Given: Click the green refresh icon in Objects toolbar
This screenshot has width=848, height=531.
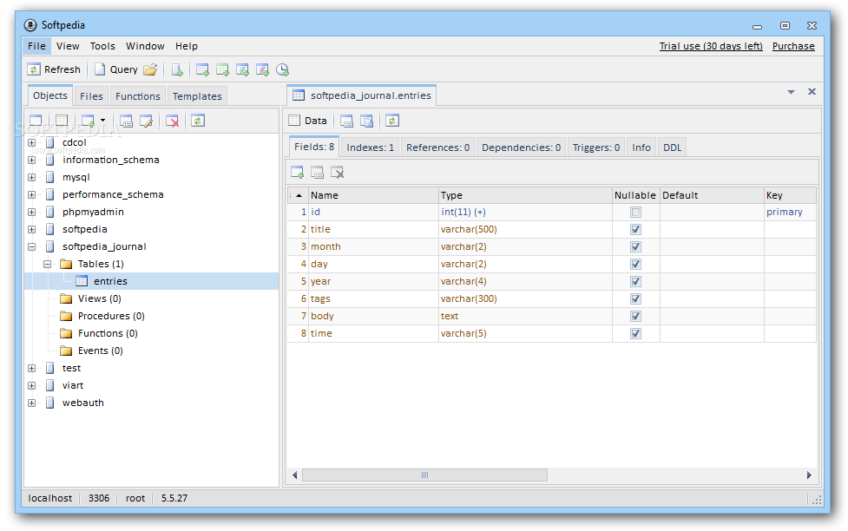Looking at the screenshot, I should 198,121.
